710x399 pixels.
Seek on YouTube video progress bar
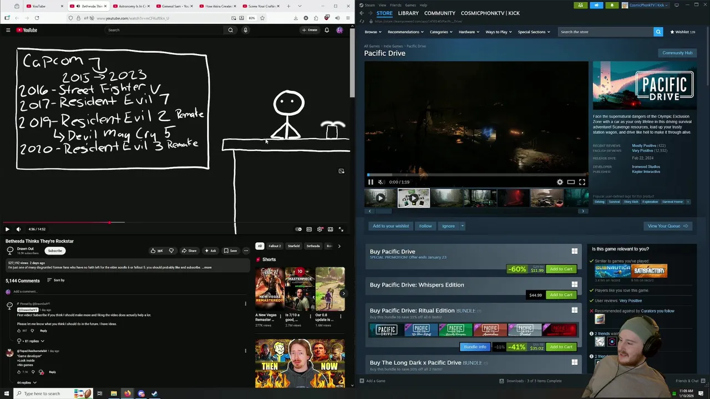tap(176, 223)
